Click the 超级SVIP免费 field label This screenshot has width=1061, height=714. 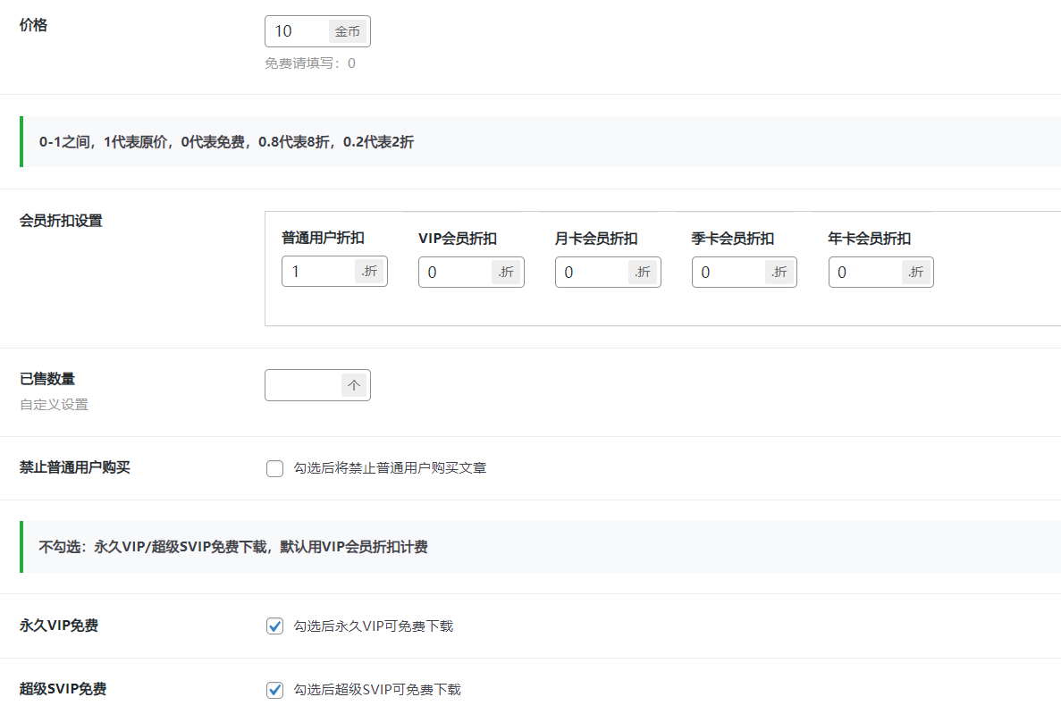(63, 689)
